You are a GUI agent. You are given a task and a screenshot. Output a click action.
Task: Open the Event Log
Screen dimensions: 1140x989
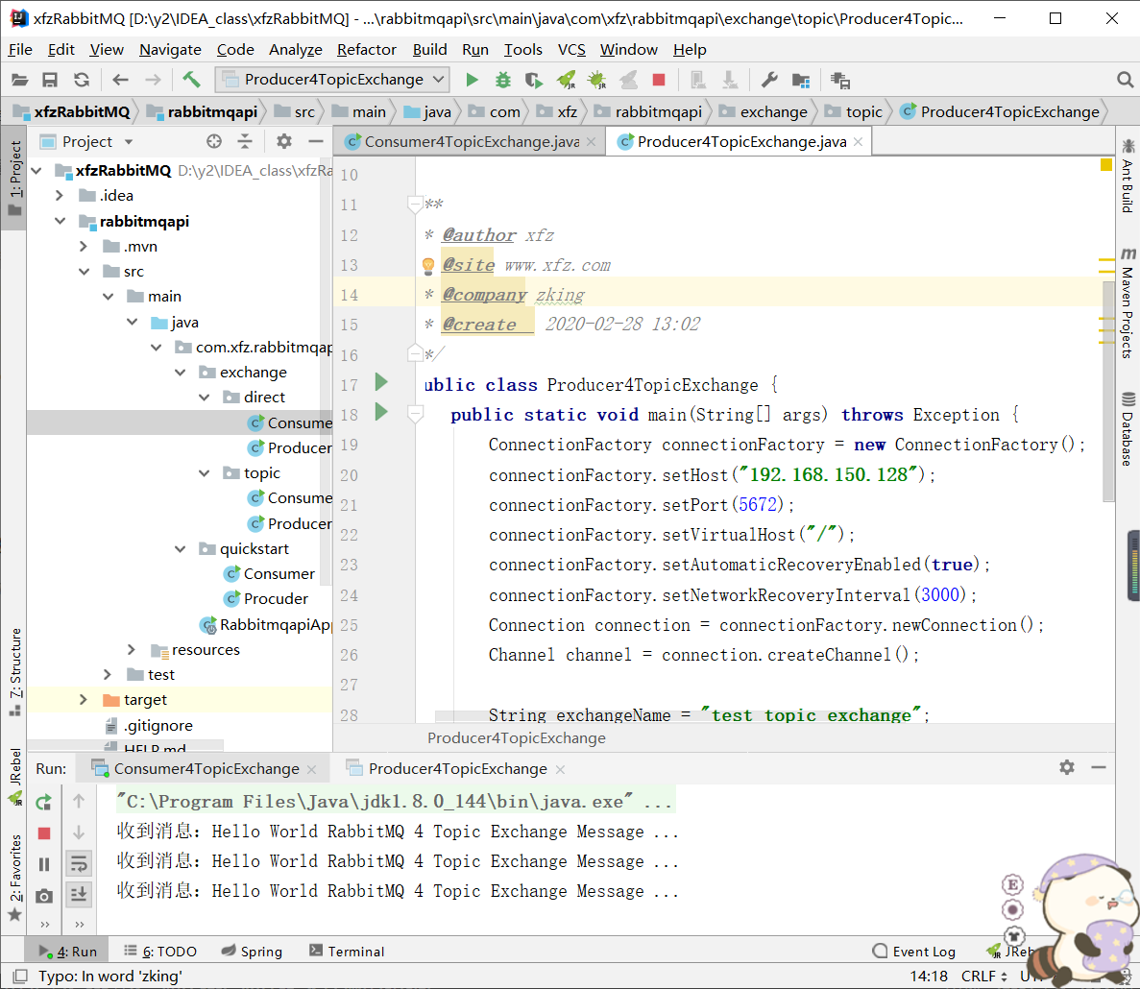914,952
